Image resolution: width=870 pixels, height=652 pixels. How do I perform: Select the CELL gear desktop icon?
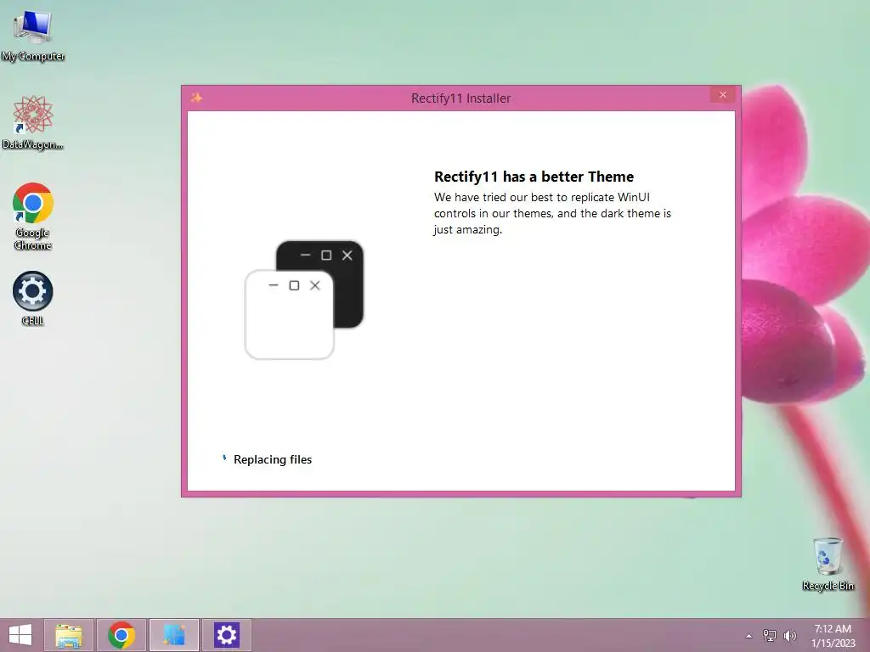(x=33, y=298)
